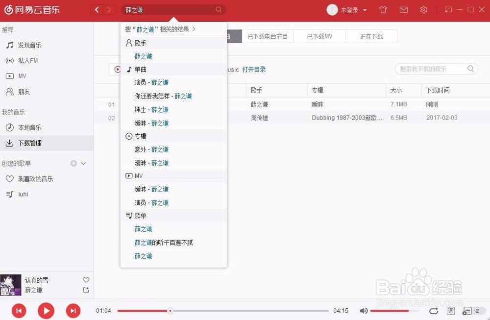Click the search box containing 薛之谦

click(173, 10)
